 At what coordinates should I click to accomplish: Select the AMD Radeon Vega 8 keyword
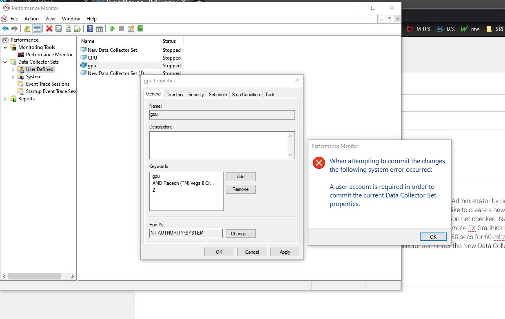(183, 183)
